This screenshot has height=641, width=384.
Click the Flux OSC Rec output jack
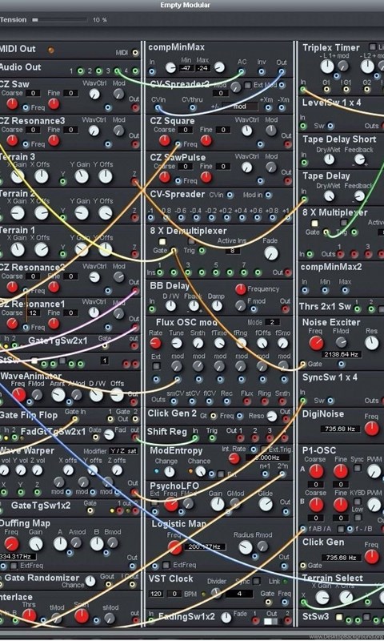coord(226,401)
